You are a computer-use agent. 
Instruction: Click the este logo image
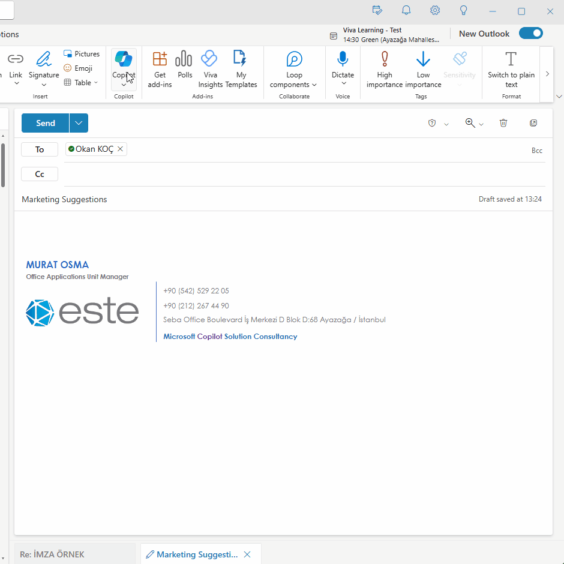coord(82,312)
